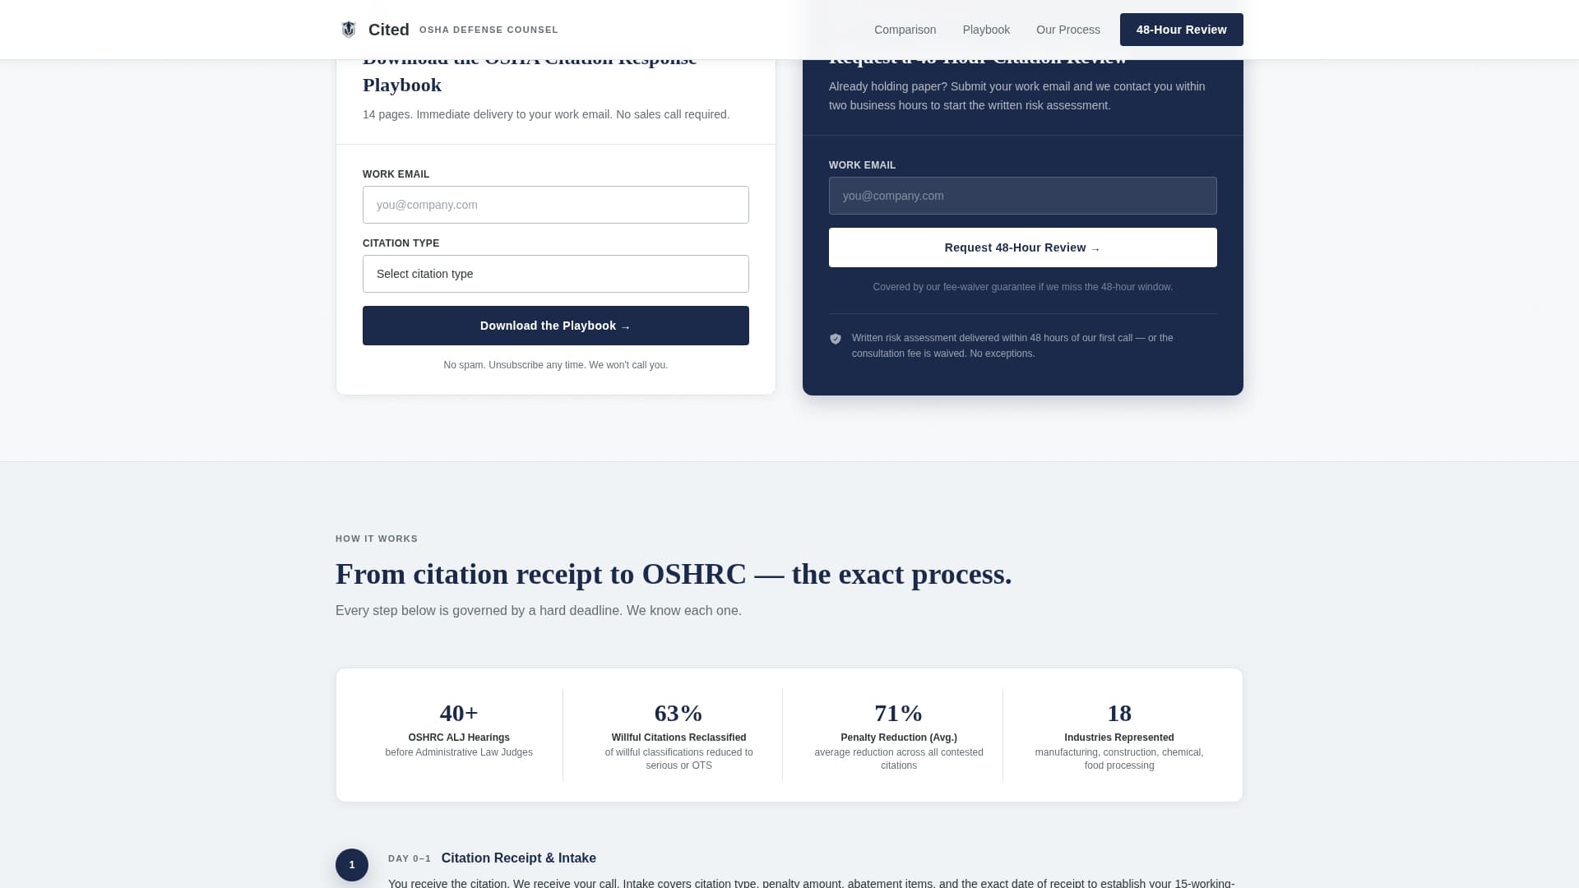Open the Select citation type dropdown
This screenshot has height=888, width=1579.
click(x=555, y=273)
